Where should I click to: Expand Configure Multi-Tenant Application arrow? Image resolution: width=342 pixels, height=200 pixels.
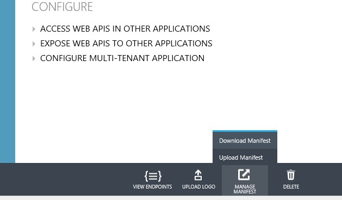click(34, 58)
